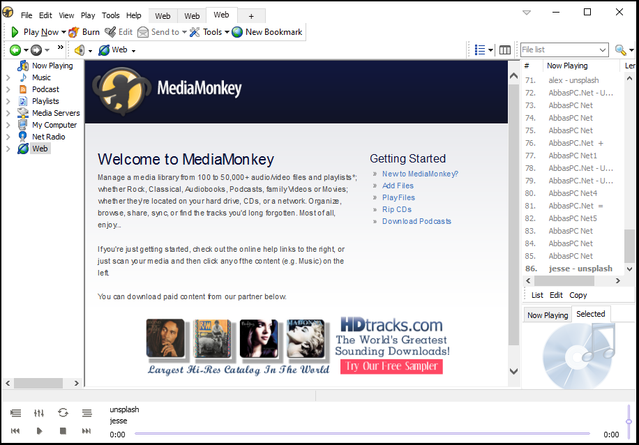Expand the Web tree node
This screenshot has height=445, width=639.
point(8,149)
